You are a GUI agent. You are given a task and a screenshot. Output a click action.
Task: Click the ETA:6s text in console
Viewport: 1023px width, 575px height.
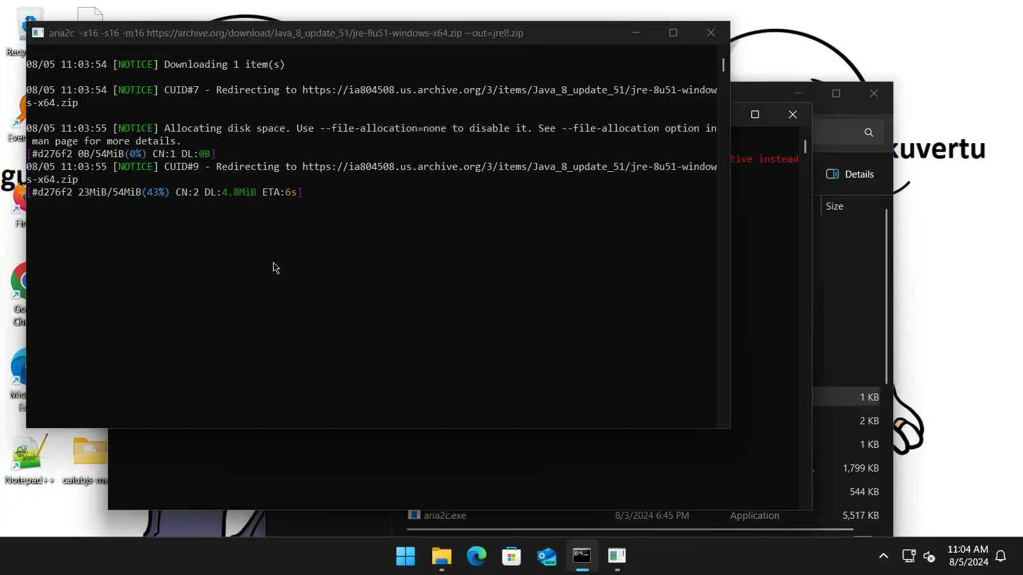tap(279, 192)
